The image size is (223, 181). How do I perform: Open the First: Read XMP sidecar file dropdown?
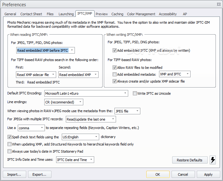coord(36,74)
